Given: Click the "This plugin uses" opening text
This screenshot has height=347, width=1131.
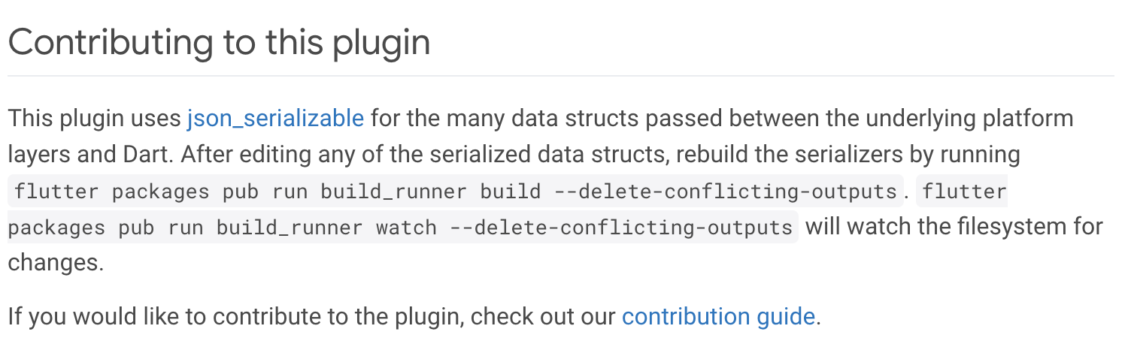Looking at the screenshot, I should pos(96,119).
